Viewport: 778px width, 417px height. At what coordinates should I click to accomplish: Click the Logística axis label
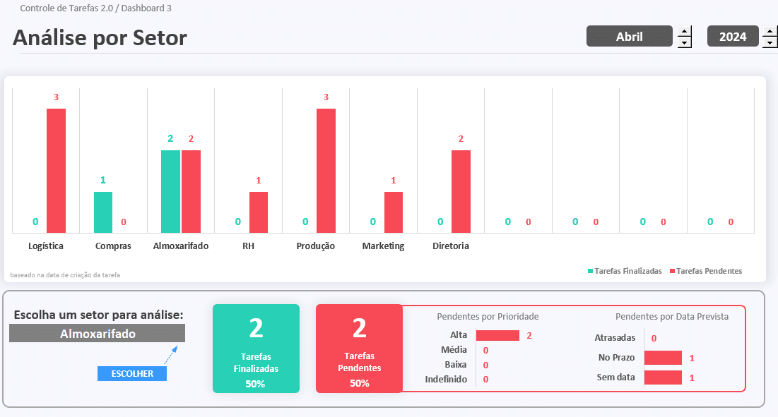pyautogui.click(x=46, y=246)
